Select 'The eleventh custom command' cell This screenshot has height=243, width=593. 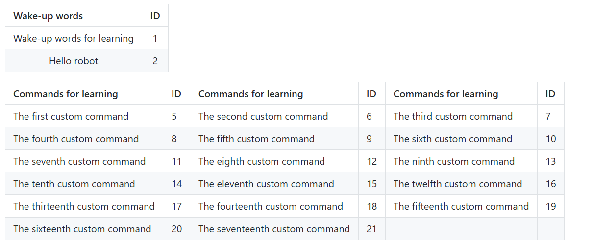pos(274,184)
